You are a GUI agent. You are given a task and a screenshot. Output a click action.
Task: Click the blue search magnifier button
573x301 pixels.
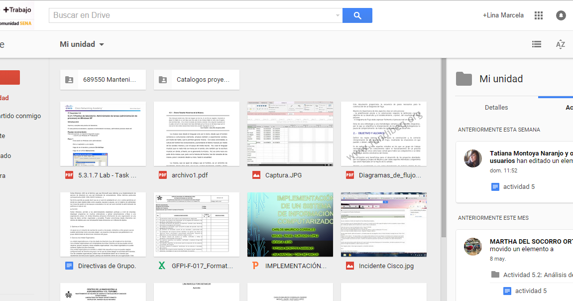357,15
